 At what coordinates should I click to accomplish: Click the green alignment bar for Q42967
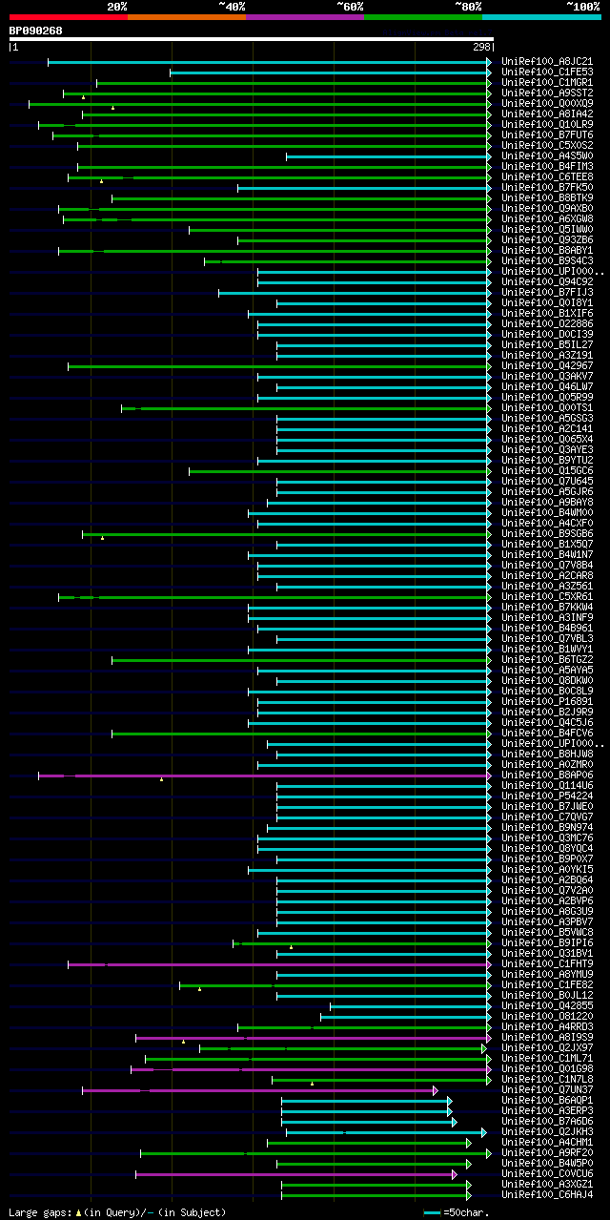pos(277,366)
